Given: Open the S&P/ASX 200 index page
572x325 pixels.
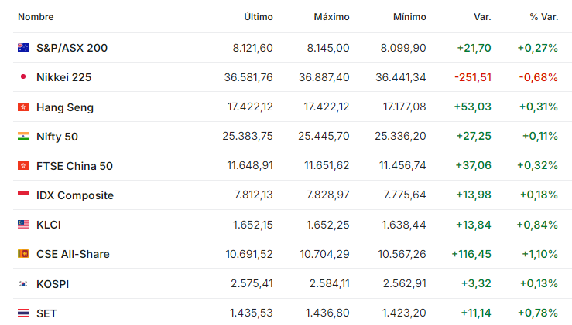Looking at the screenshot, I should tap(72, 48).
